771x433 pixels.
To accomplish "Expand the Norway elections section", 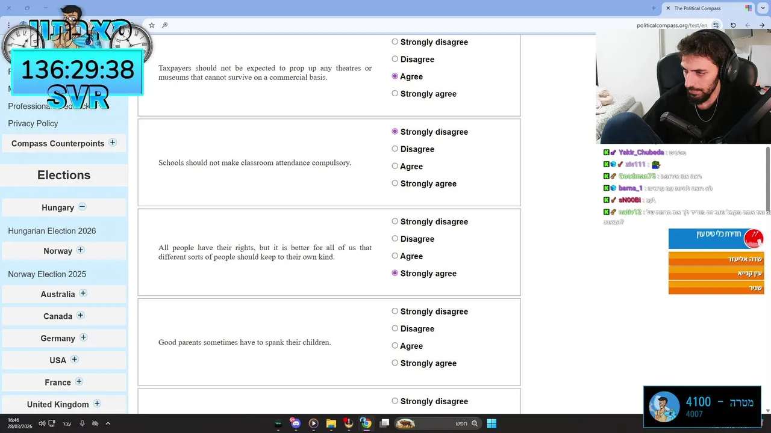I will coord(81,250).
